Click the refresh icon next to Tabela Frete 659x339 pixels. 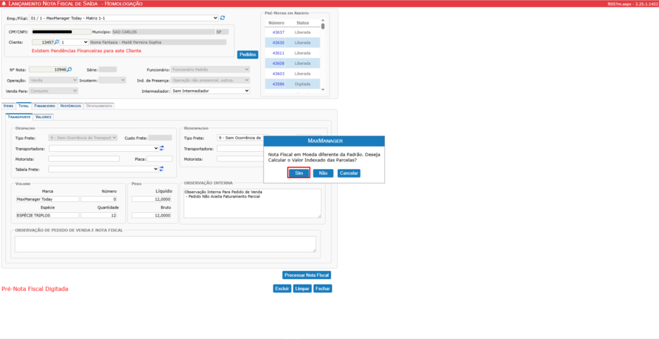click(162, 169)
